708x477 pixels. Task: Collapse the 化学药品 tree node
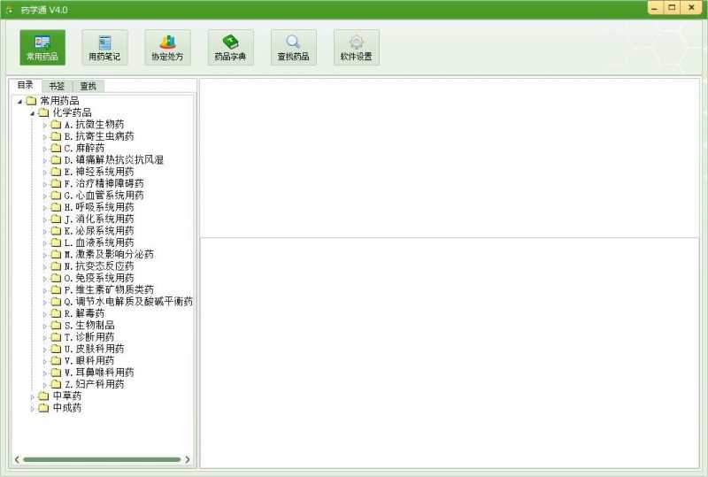pos(33,113)
